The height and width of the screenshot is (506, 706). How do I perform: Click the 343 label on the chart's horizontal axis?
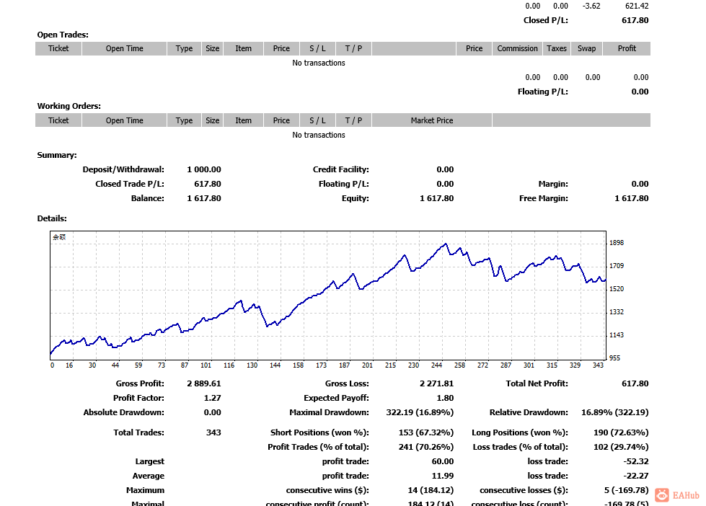coord(598,365)
